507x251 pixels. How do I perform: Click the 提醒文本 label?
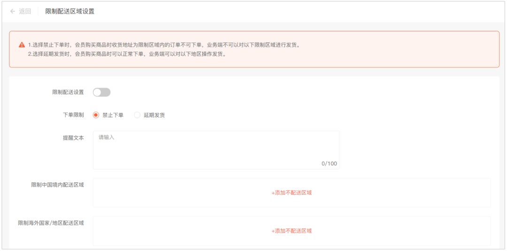(73, 138)
